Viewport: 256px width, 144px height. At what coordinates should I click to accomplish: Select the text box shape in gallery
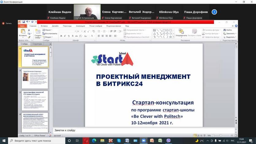coord(155,30)
